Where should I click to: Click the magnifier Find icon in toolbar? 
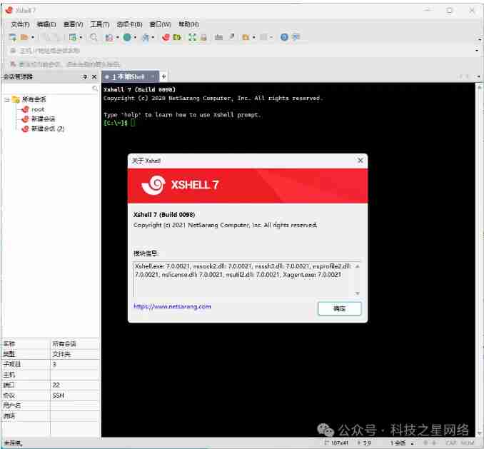(x=94, y=37)
